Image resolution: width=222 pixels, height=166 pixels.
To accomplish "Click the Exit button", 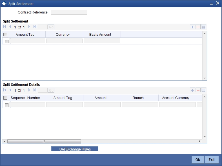I will [x=212, y=160].
